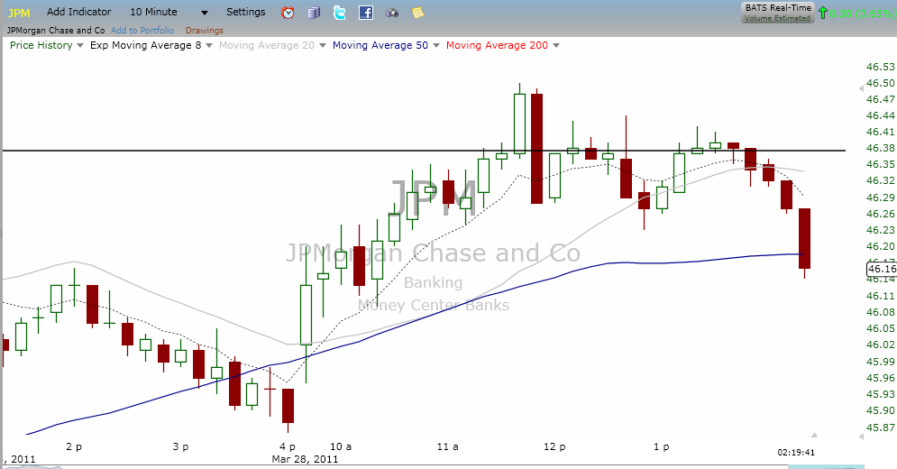Open the Add Indicator menu

[79, 13]
